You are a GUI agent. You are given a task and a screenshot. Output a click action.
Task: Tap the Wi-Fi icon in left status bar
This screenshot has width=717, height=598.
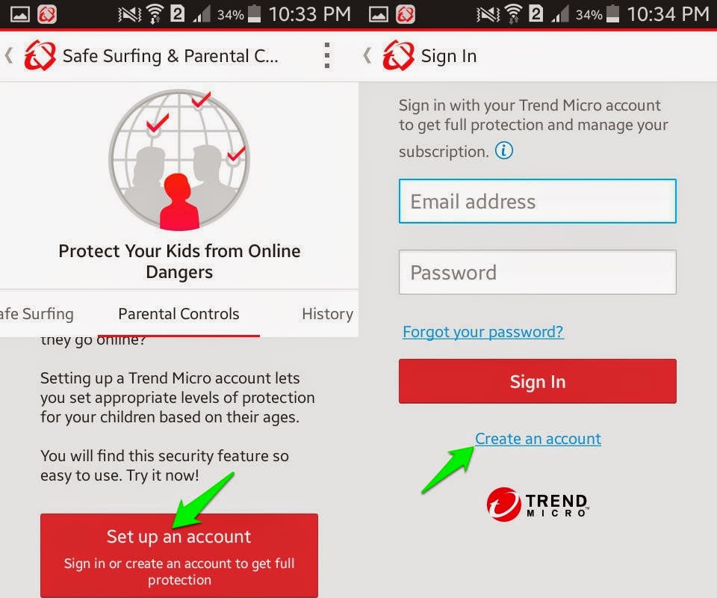(155, 14)
